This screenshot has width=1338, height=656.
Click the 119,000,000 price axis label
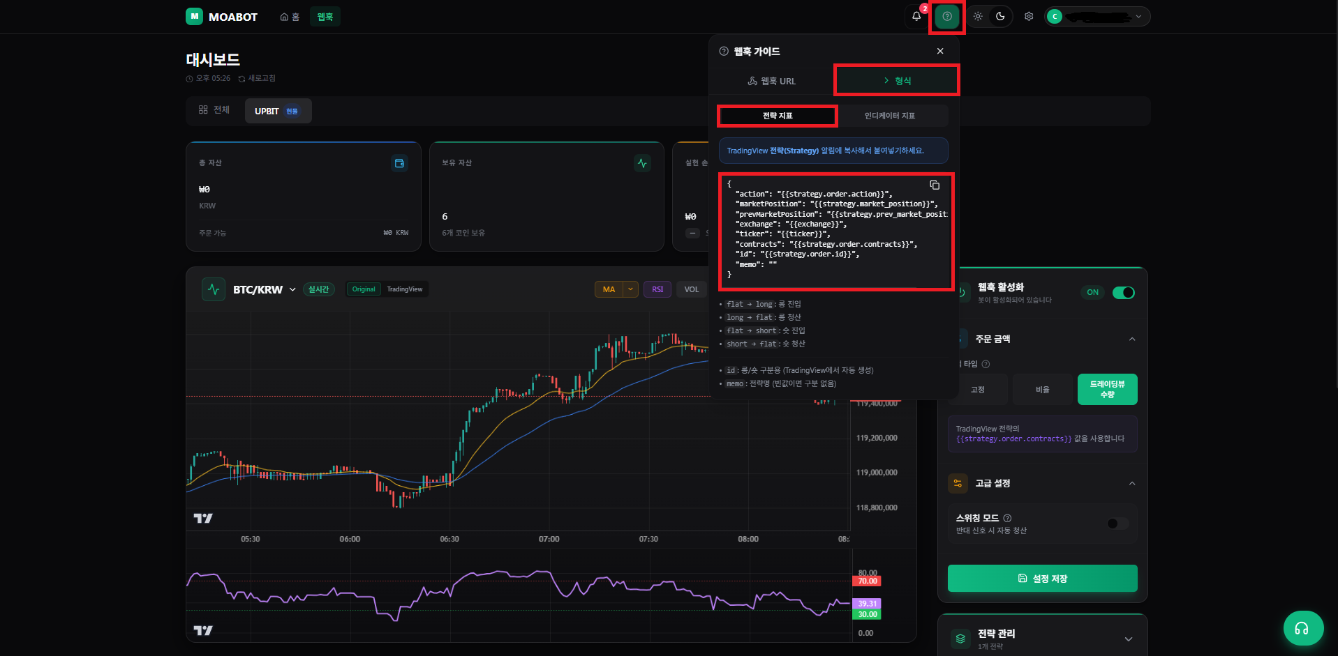point(877,473)
